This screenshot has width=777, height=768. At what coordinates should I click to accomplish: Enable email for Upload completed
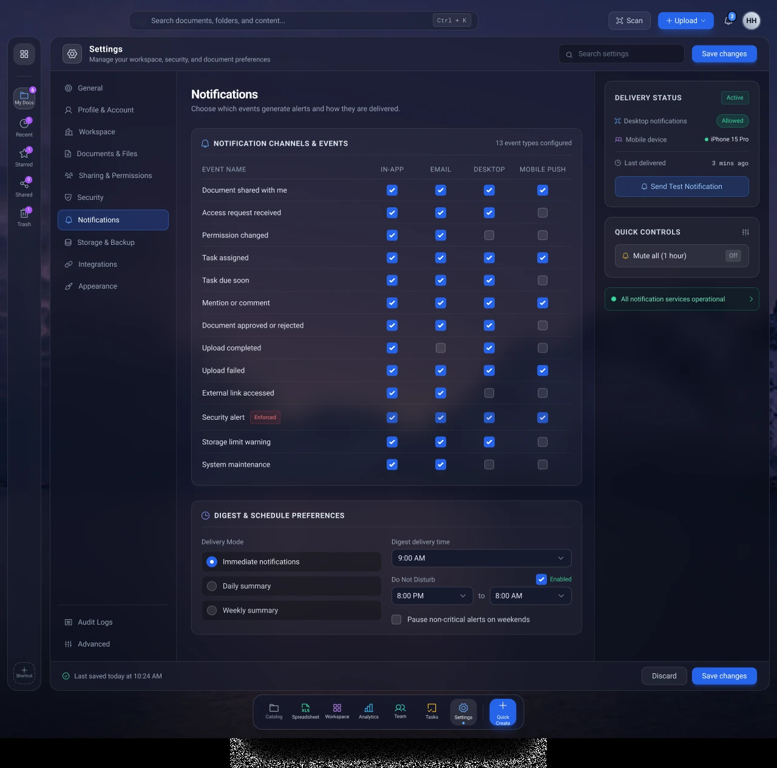coord(441,348)
